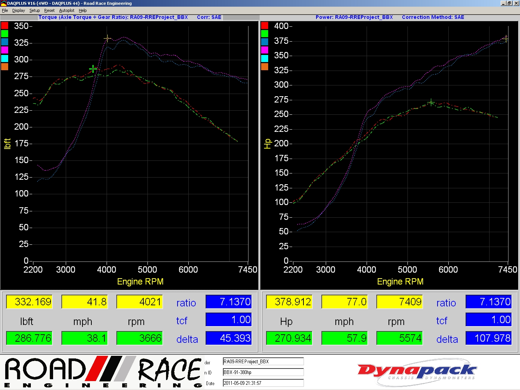Screen dimensions: 520x390
Task: Open the Autoplot menu
Action: pos(67,10)
